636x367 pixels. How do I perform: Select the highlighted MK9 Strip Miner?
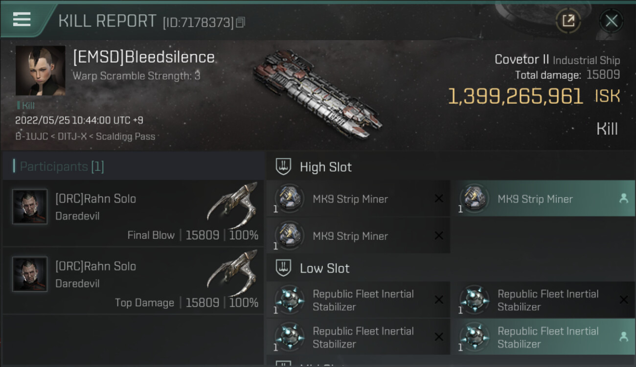[x=535, y=199]
